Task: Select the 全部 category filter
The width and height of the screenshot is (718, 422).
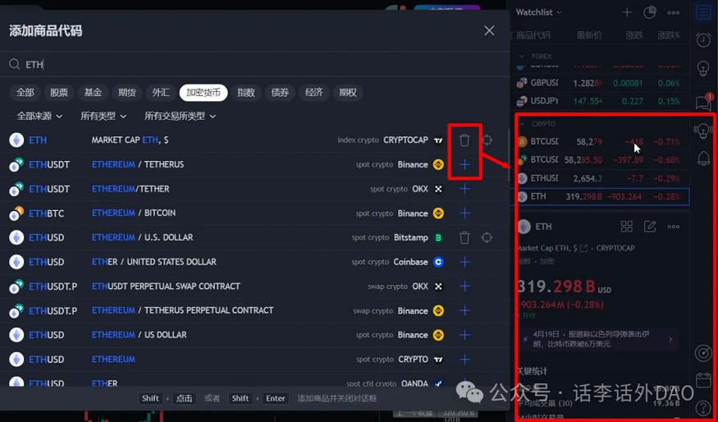Action: click(25, 93)
